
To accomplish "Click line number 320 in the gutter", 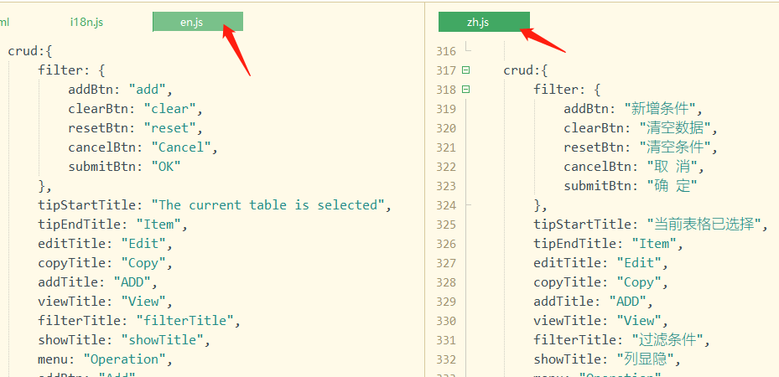I will pos(446,128).
